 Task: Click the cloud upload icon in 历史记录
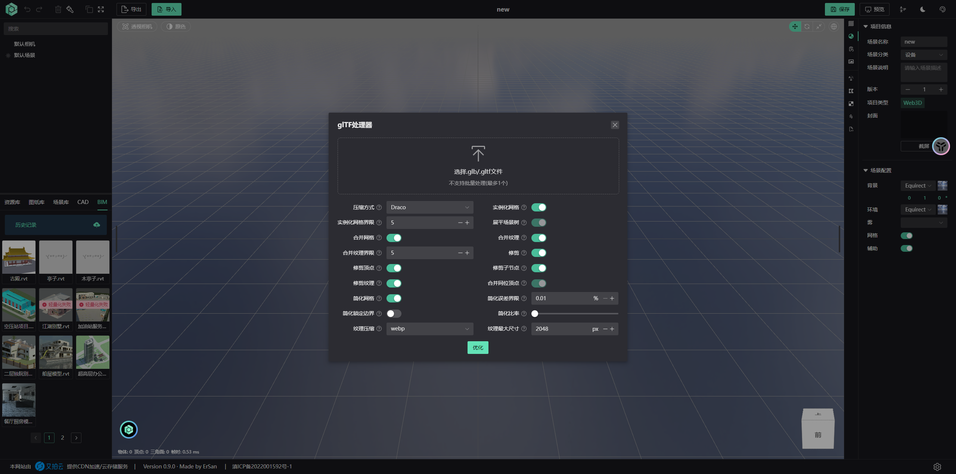(x=97, y=225)
